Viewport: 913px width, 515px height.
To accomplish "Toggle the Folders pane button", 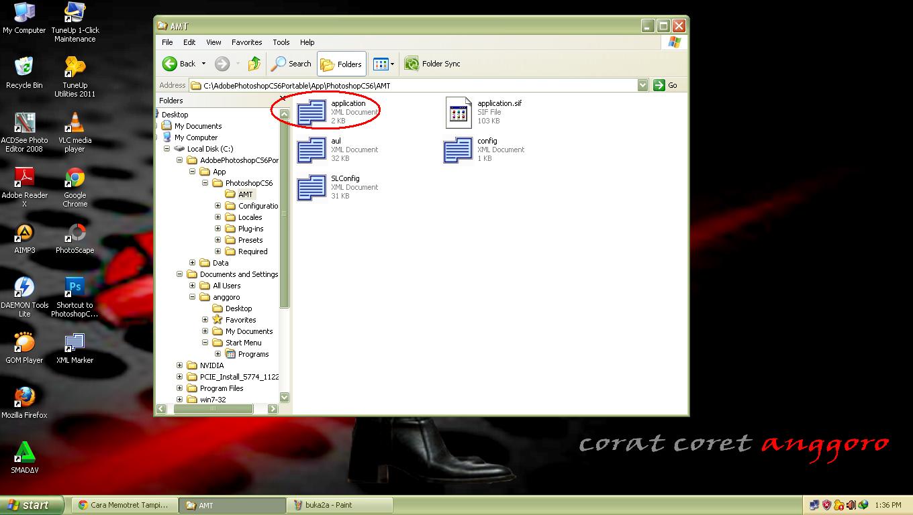I will point(342,64).
